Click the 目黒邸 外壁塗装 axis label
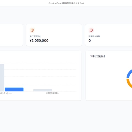 pyautogui.click(x=52, y=93)
